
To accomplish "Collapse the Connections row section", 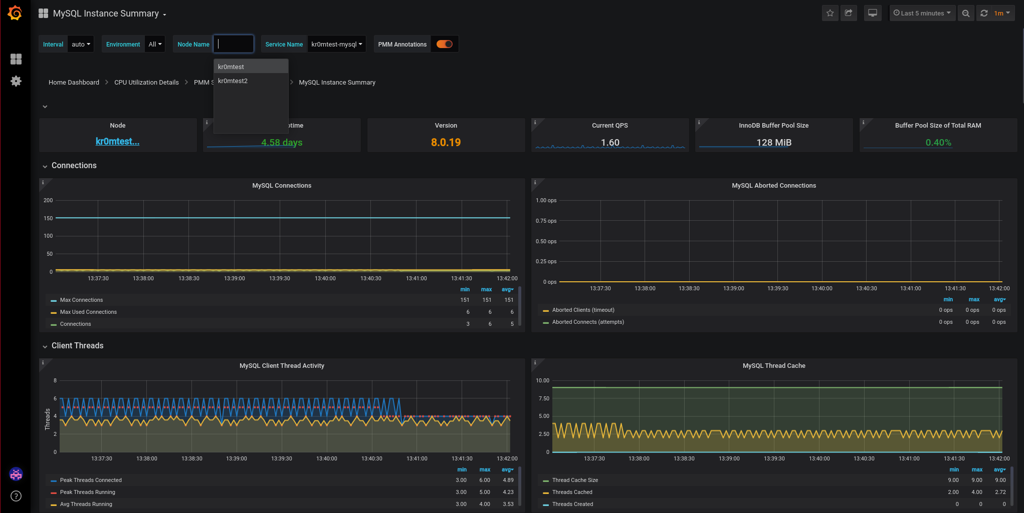I will [74, 166].
